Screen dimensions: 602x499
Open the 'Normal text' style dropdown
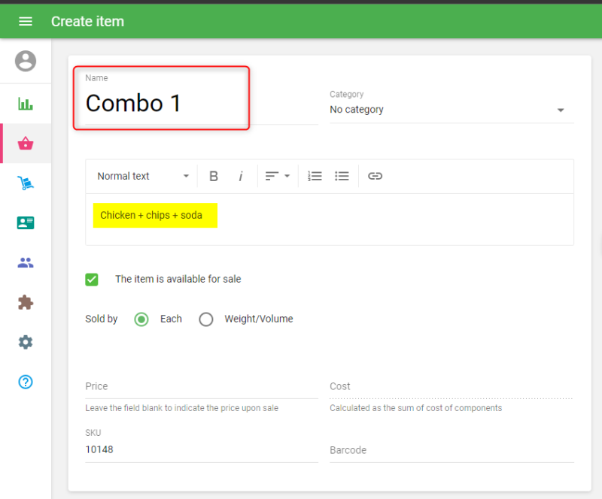click(x=143, y=177)
